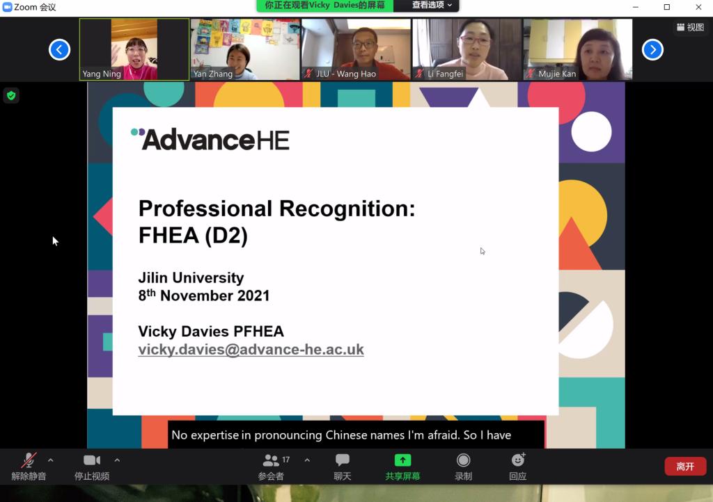Viewport: 713px width, 502px height.
Task: Click the AdvanceHE logo on slide
Action: point(210,139)
